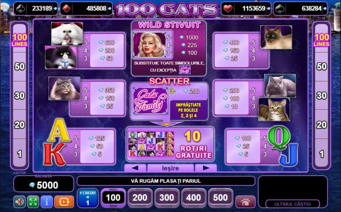Go to previous paytable page arrow
341x212 pixels.
[x=135, y=168]
